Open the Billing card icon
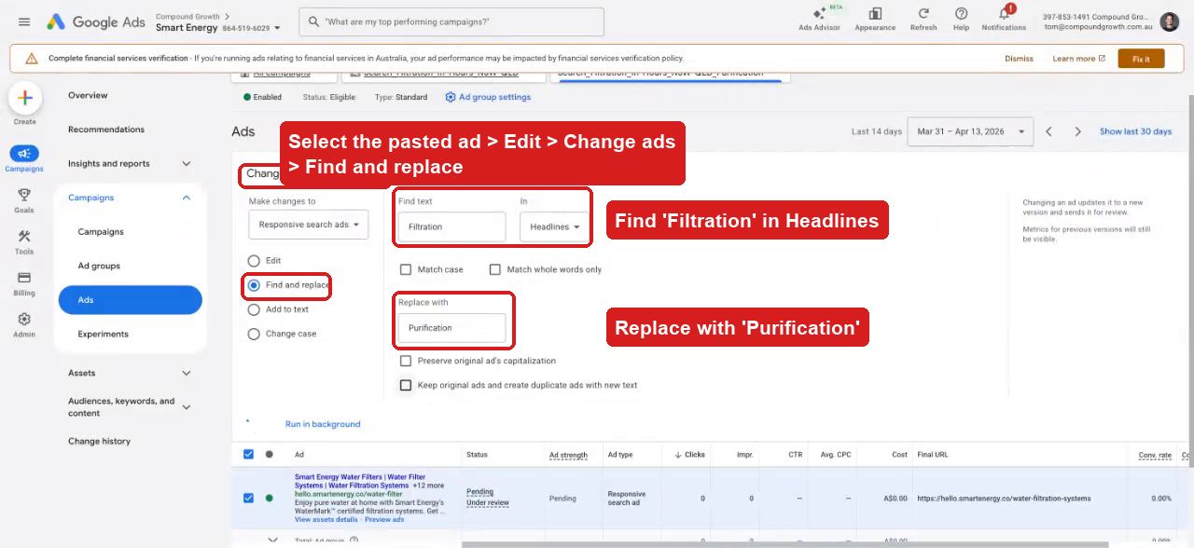Viewport: 1194px width, 548px height. click(24, 278)
